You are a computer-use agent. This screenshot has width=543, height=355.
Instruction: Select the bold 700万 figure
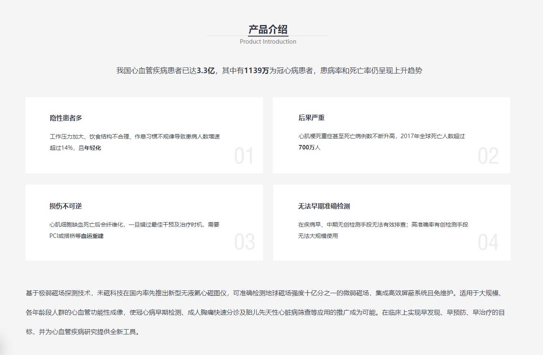click(x=306, y=147)
